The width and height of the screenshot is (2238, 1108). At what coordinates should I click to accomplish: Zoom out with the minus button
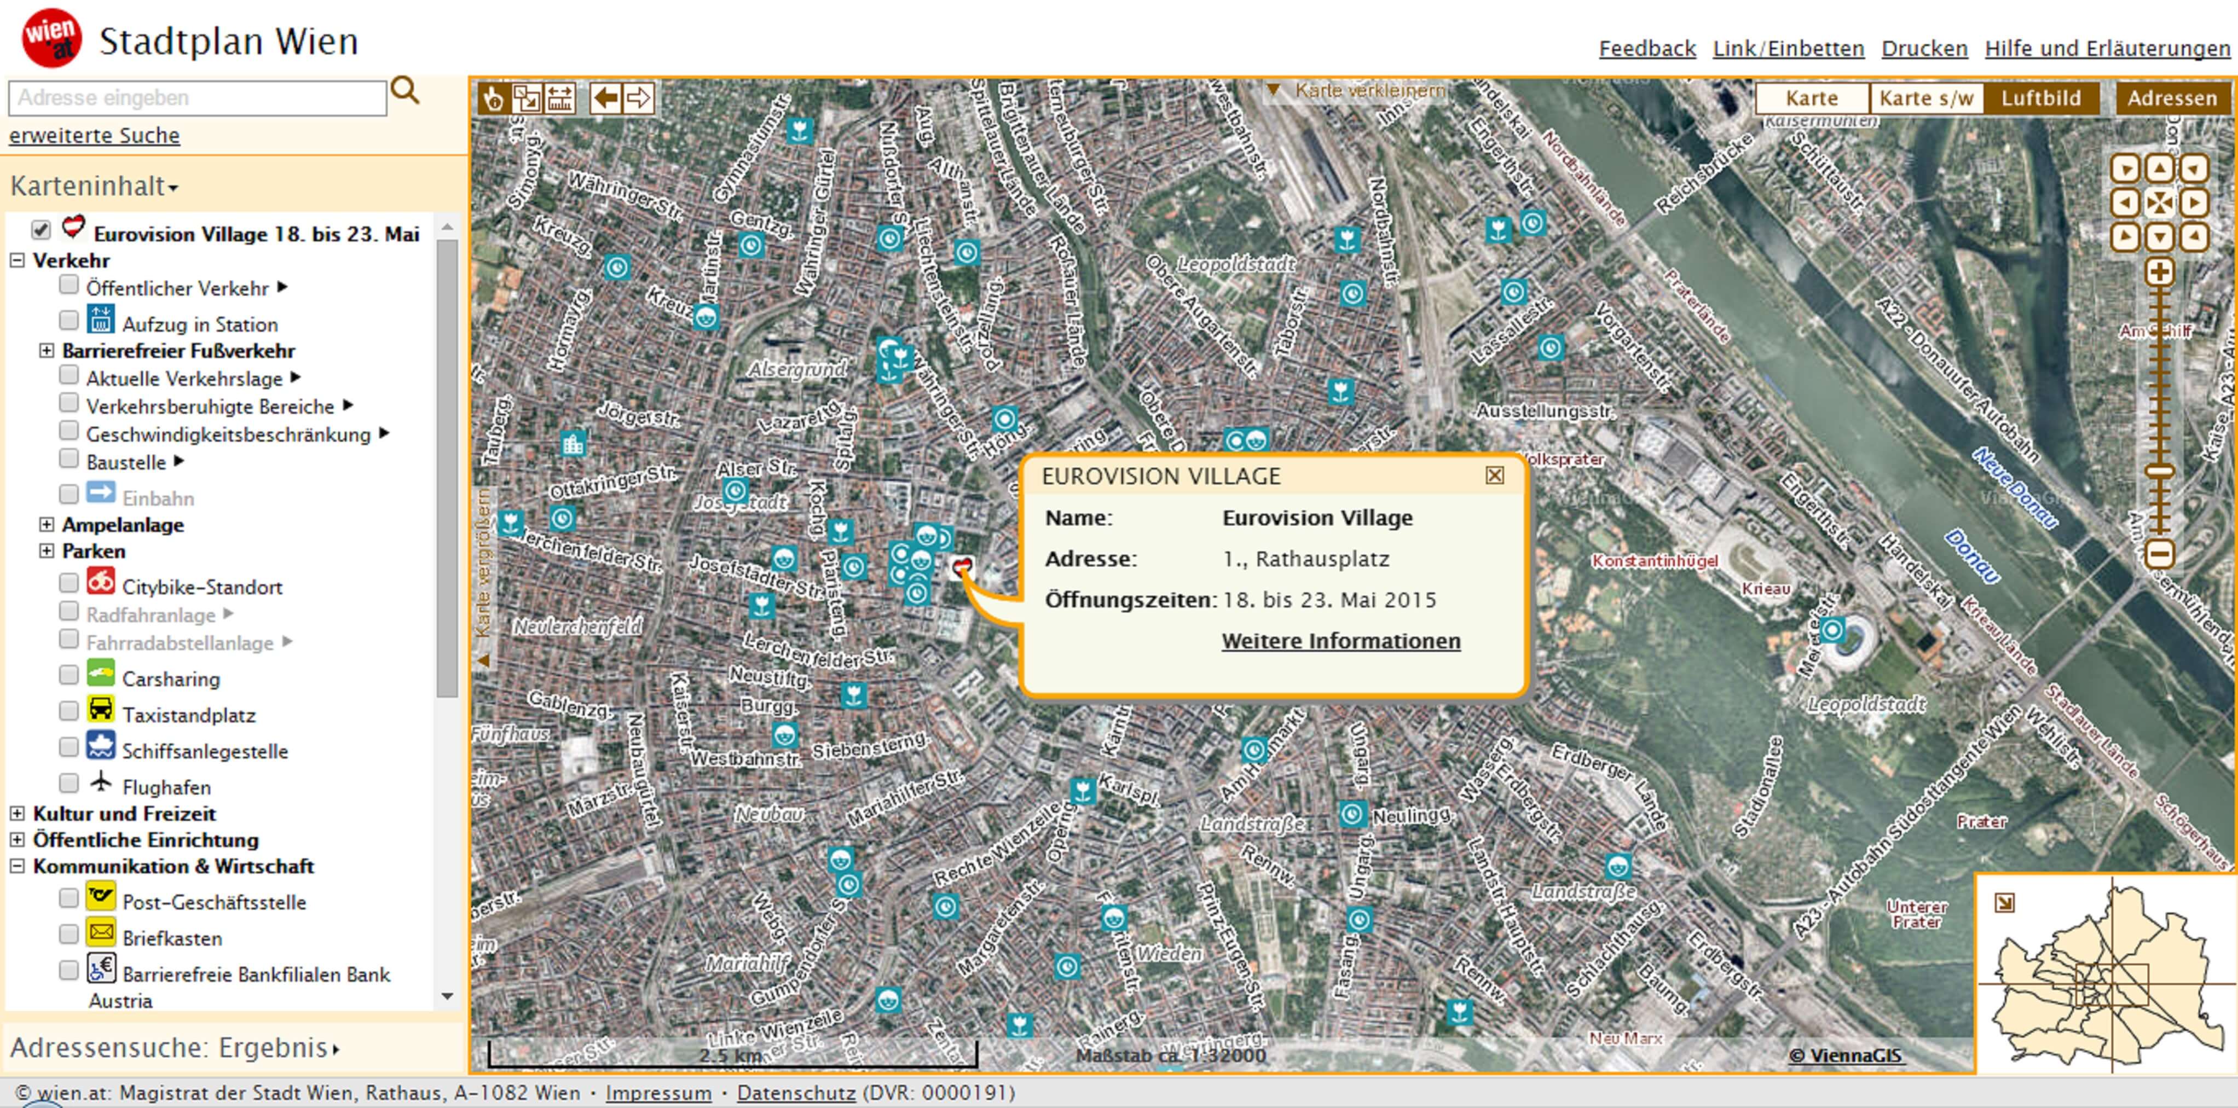pyautogui.click(x=2160, y=553)
